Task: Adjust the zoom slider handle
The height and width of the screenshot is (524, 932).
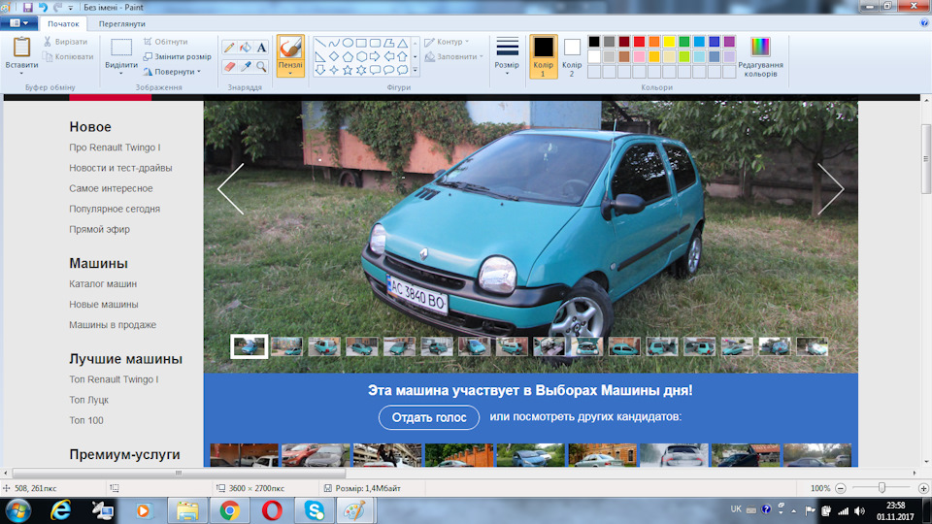Action: 882,488
